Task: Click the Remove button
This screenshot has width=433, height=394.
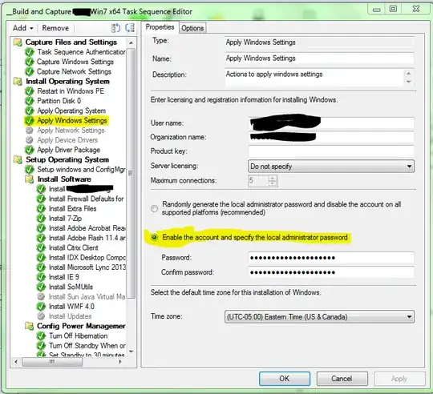Action: click(x=55, y=28)
